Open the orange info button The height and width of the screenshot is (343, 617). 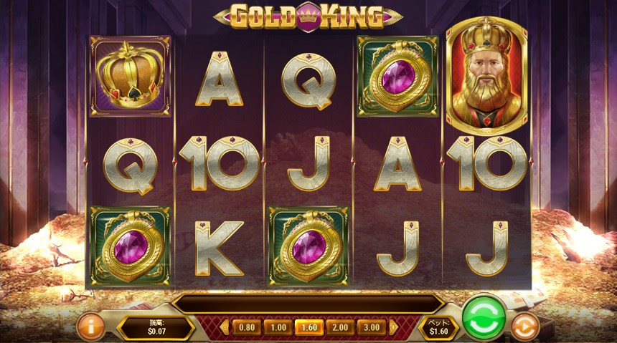pos(91,327)
